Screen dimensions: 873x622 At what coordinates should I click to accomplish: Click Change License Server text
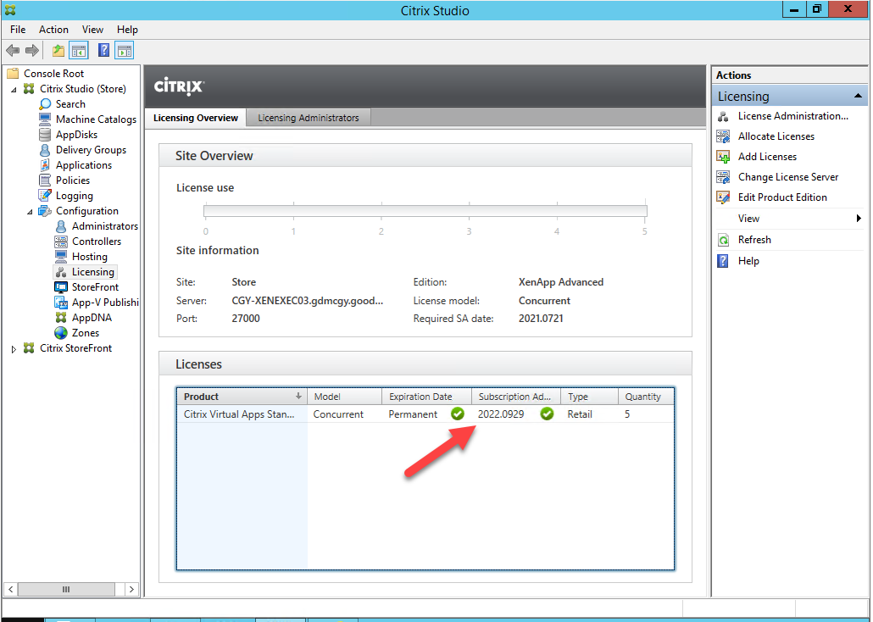pos(787,177)
